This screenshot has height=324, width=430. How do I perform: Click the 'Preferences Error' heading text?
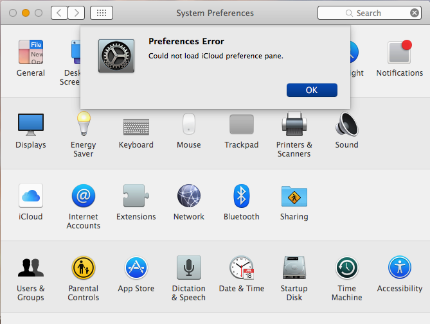186,41
